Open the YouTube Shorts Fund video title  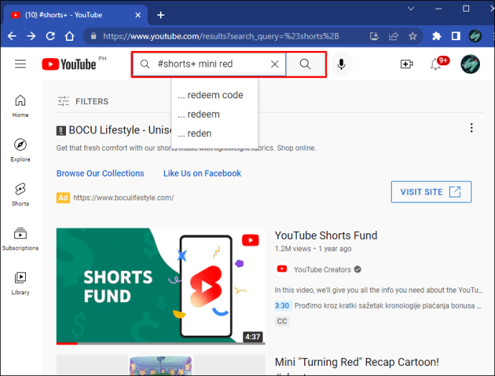326,235
